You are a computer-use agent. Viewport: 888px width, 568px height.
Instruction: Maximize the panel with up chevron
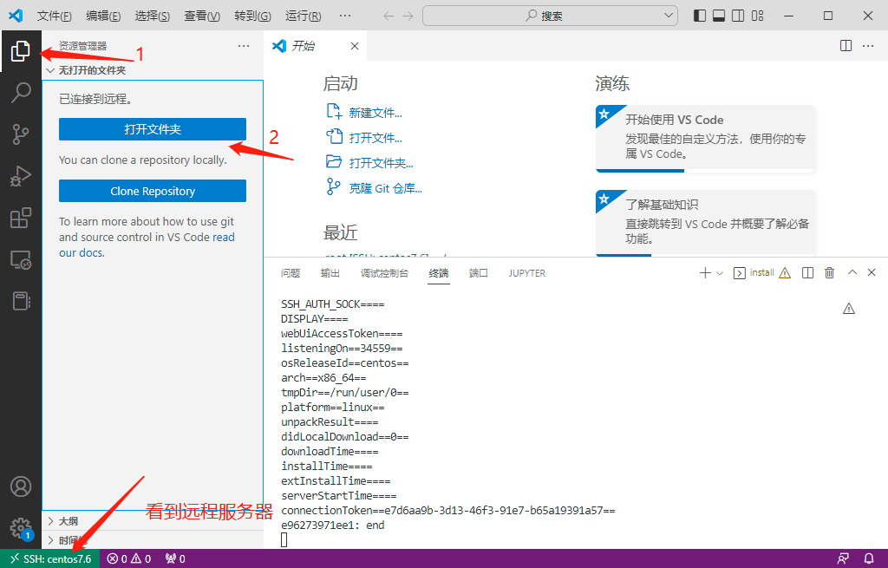tap(852, 272)
